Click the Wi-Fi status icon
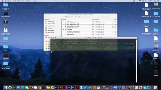Viewport: 161px width, 90px height. coord(140,1)
